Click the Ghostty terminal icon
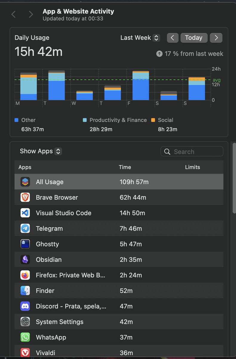 click(25, 244)
